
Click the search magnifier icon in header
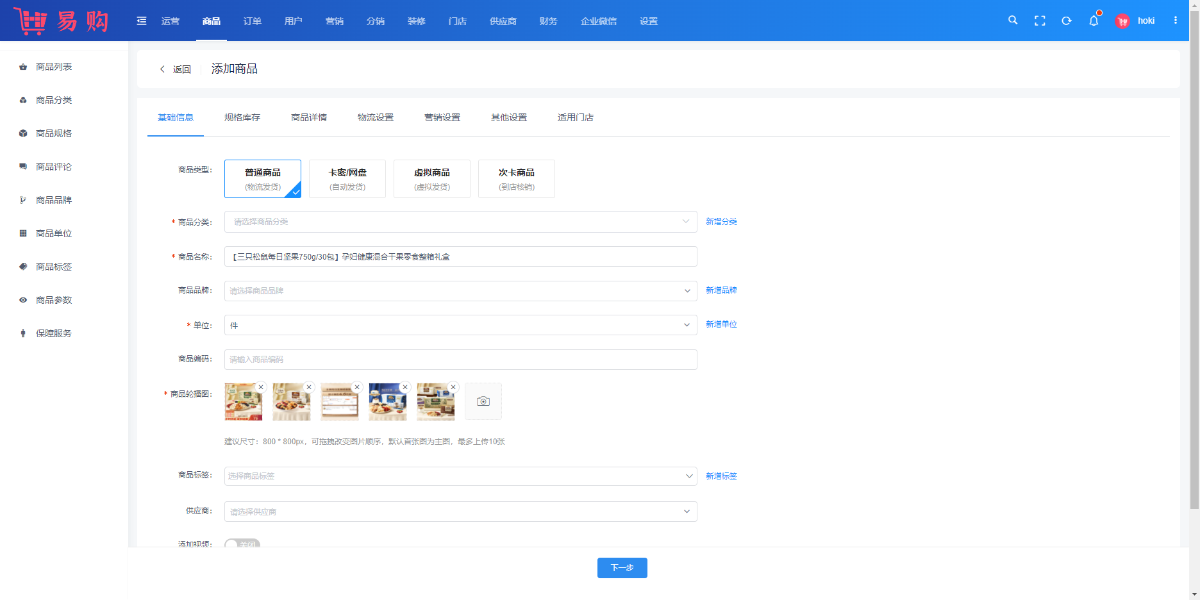[1013, 21]
